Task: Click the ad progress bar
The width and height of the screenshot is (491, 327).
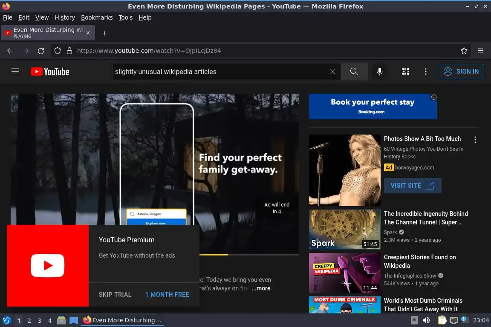Action: click(x=249, y=255)
